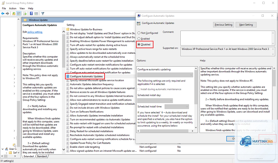Image resolution: width=278 pixels, height=163 pixels.
Task: Click the Options pane horizontal scrollbar thumb
Action: point(164,131)
